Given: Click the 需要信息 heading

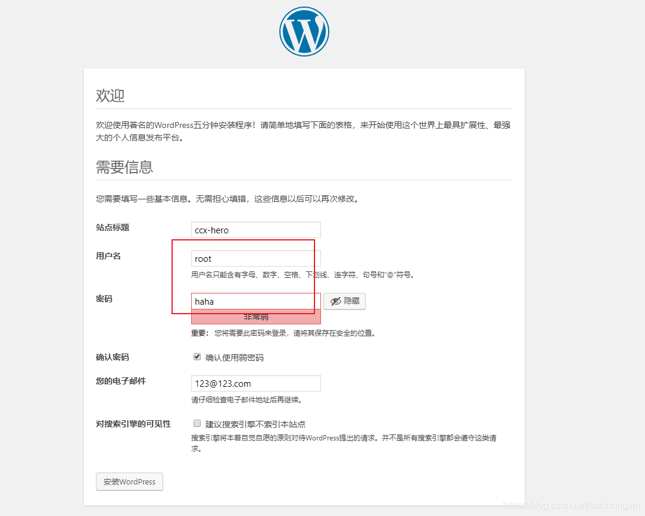Looking at the screenshot, I should pyautogui.click(x=124, y=167).
